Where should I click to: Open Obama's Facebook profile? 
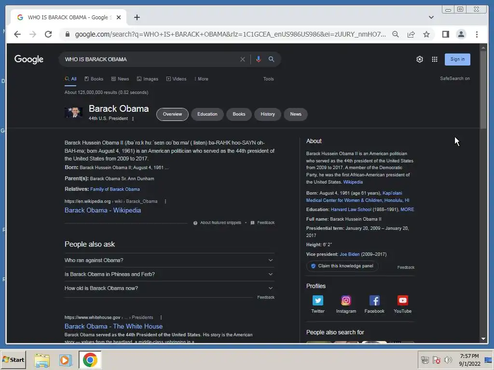click(374, 304)
